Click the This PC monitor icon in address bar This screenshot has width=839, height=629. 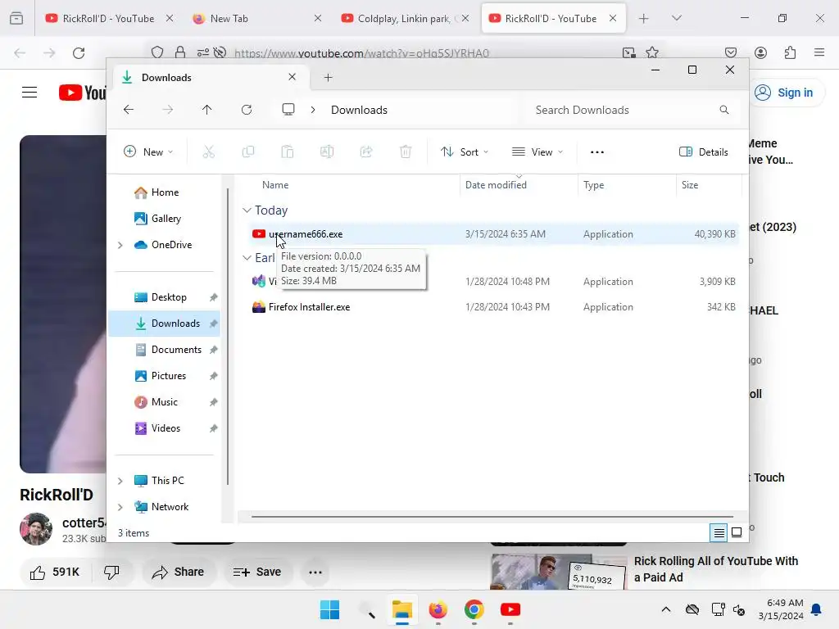(288, 110)
